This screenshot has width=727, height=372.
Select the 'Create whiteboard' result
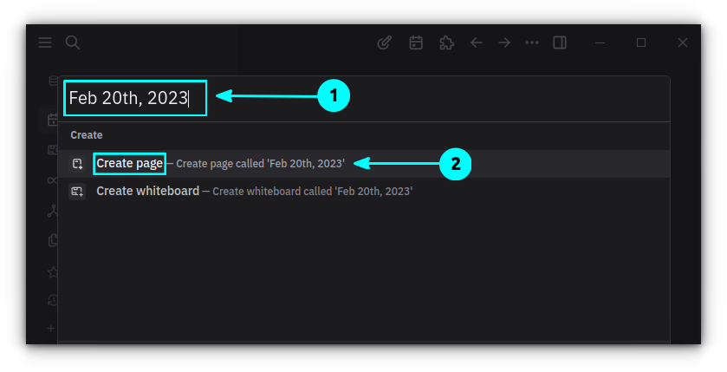(x=147, y=191)
